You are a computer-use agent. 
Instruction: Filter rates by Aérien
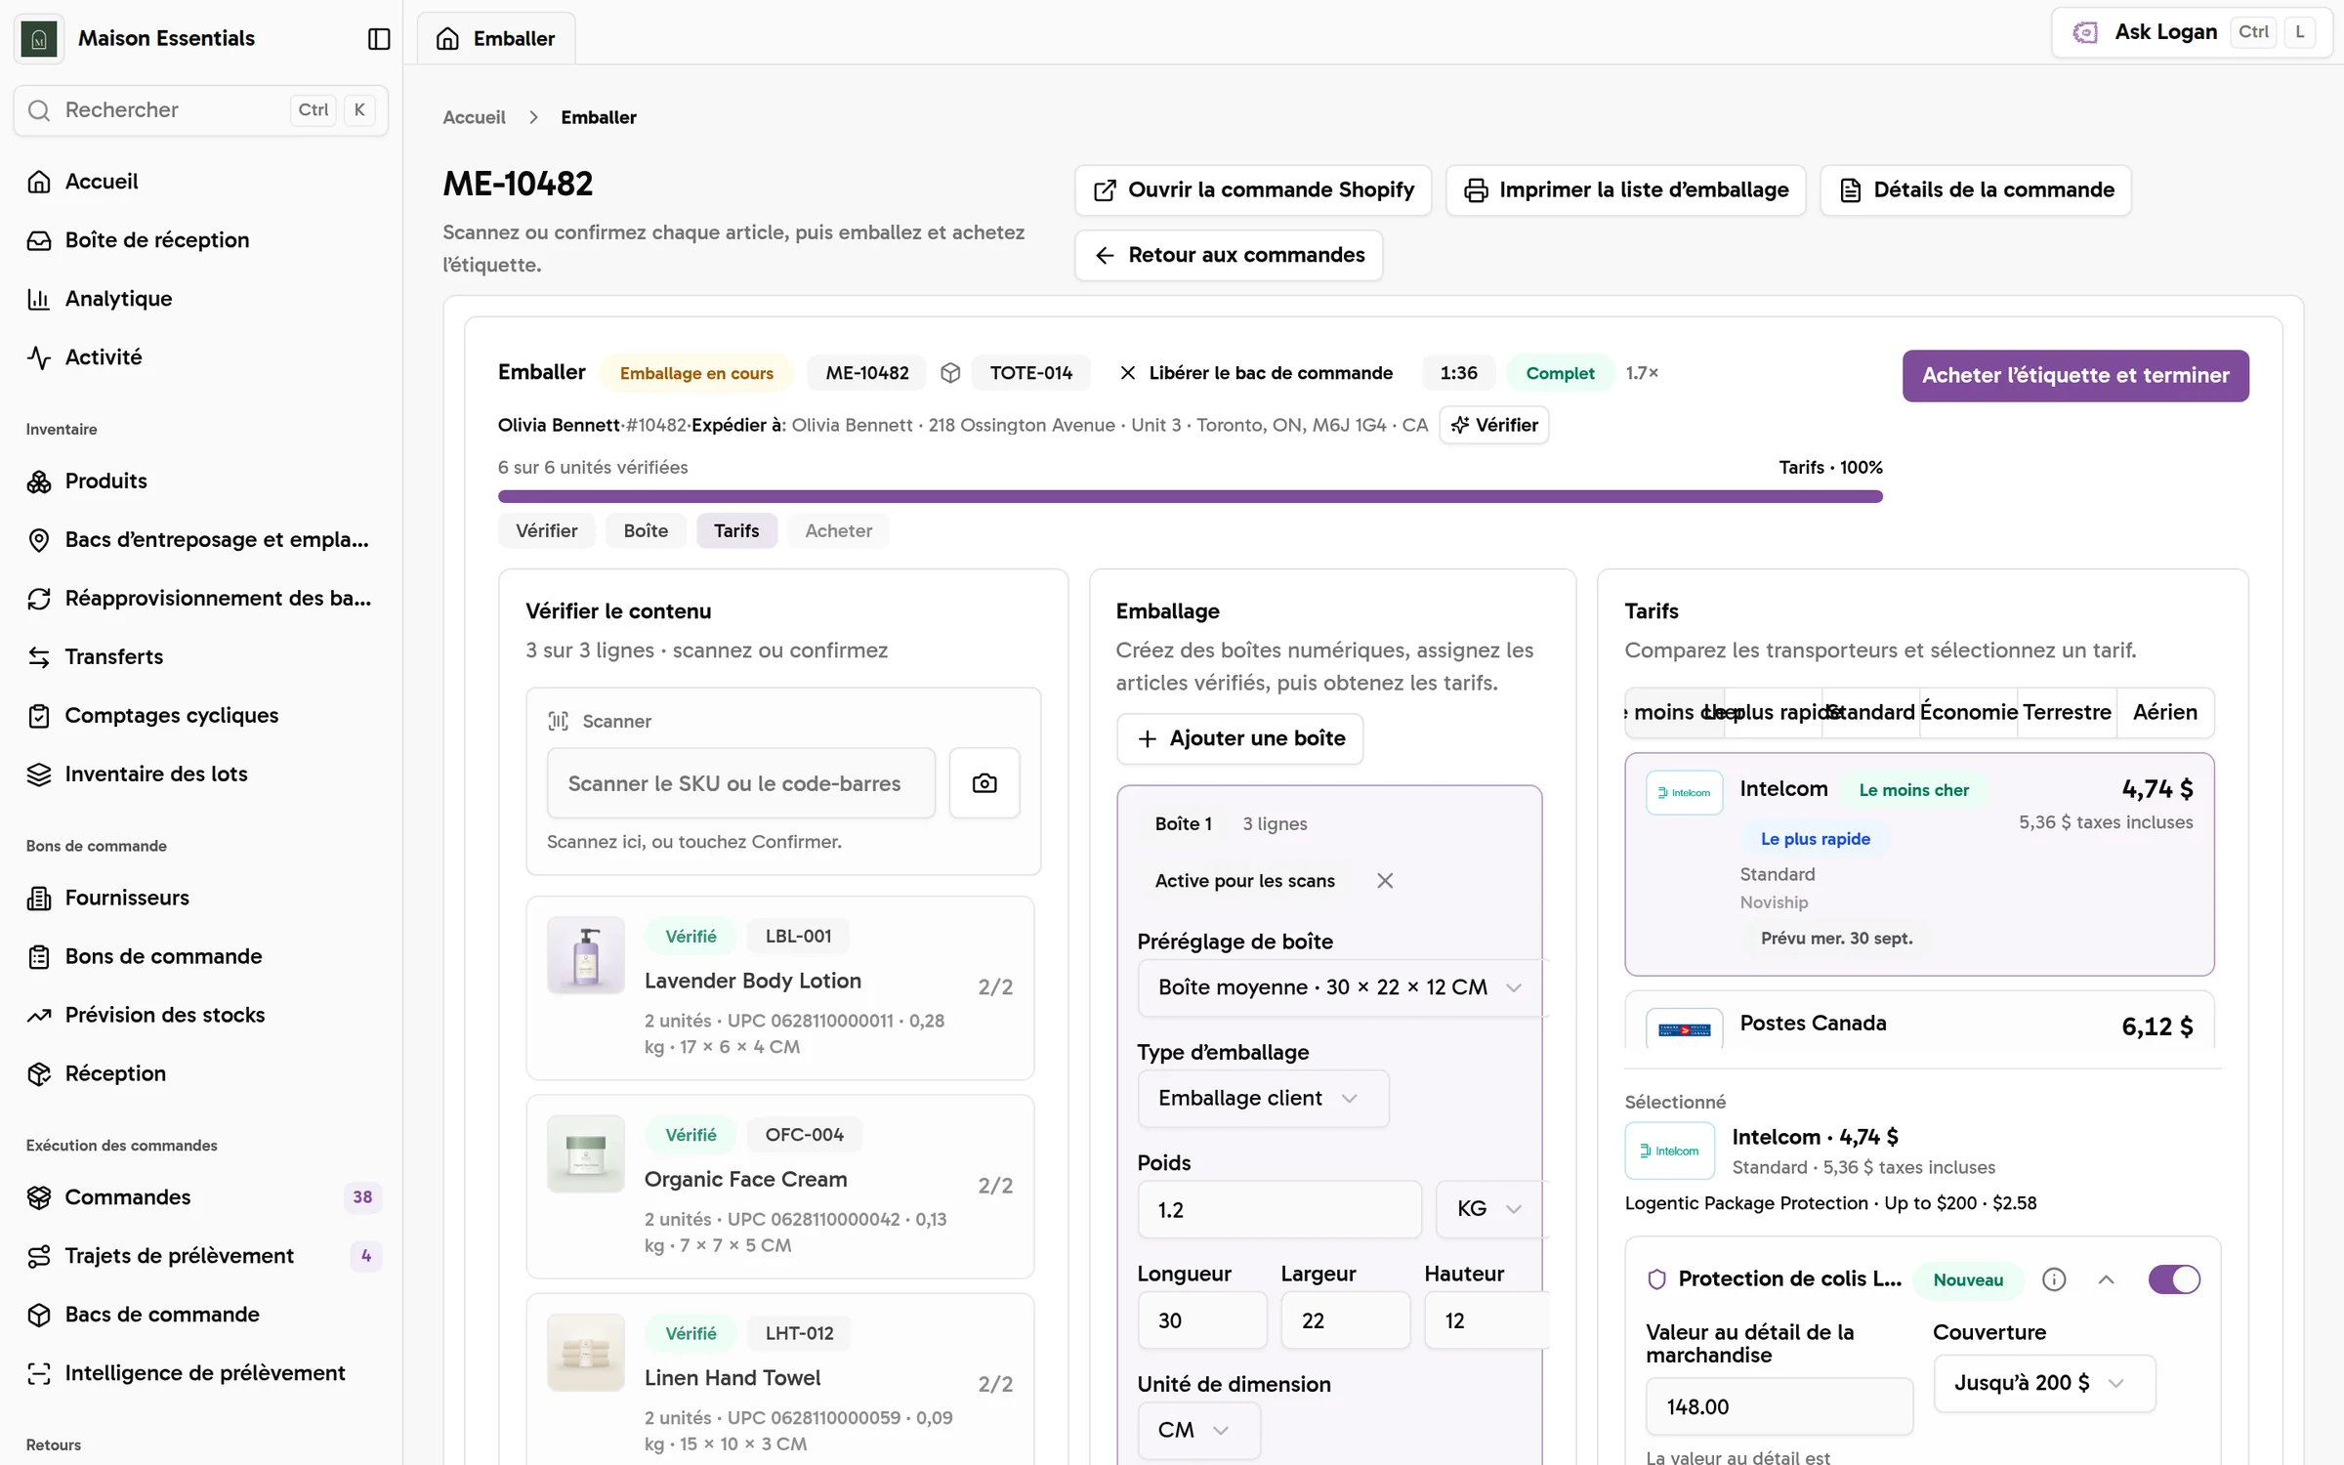click(x=2164, y=713)
